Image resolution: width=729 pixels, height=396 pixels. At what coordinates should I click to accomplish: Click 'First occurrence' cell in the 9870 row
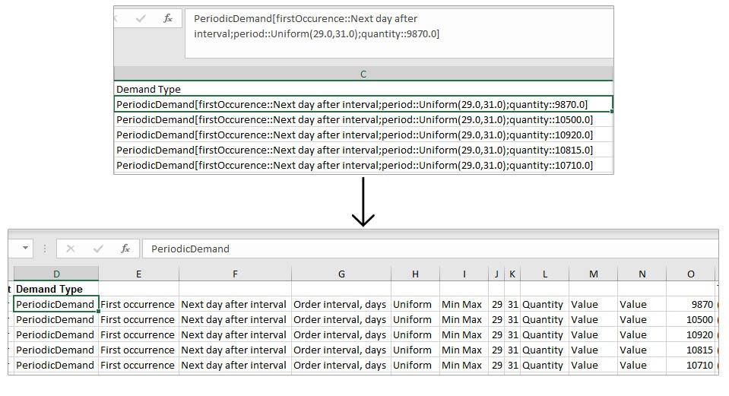point(138,305)
